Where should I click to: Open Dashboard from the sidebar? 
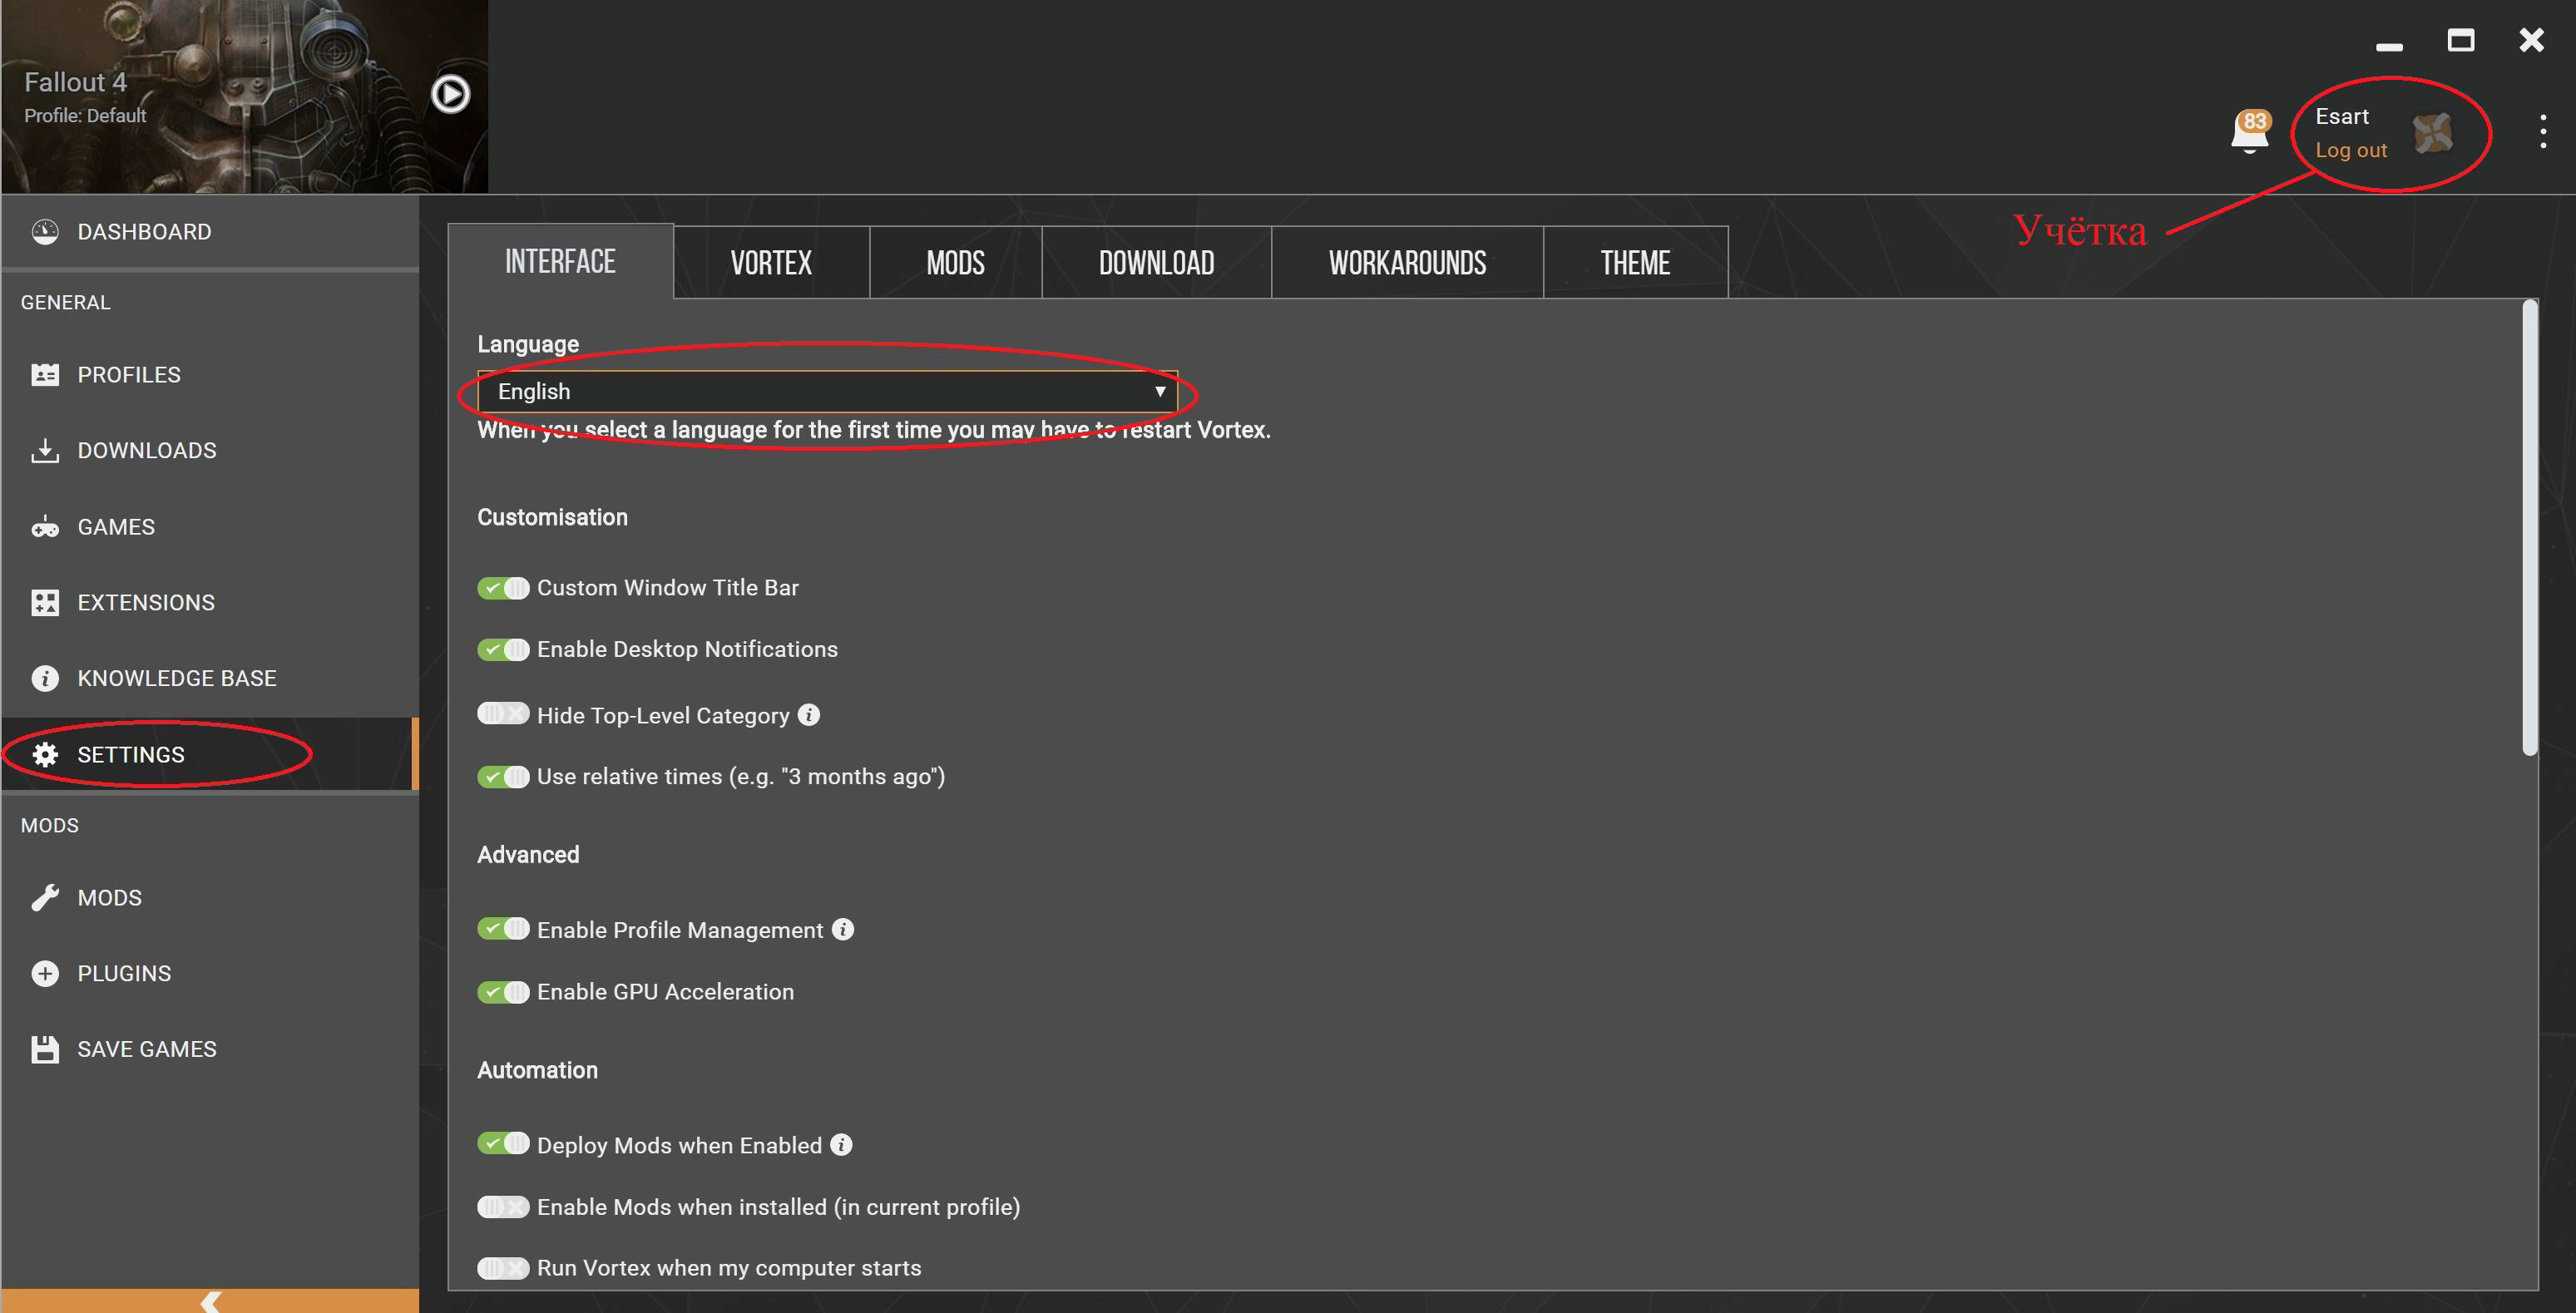pos(144,232)
